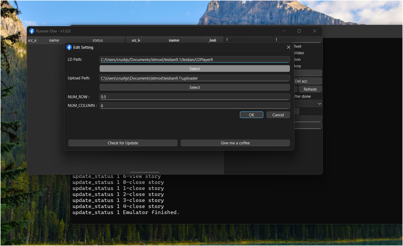Click the Facebook icon in the Runner-Dev title bar
This screenshot has height=246, width=403.
[32, 31]
